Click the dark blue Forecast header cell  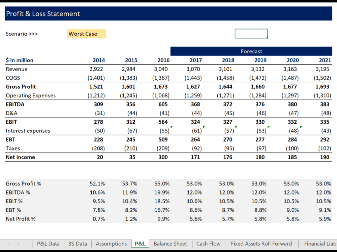click(251, 51)
